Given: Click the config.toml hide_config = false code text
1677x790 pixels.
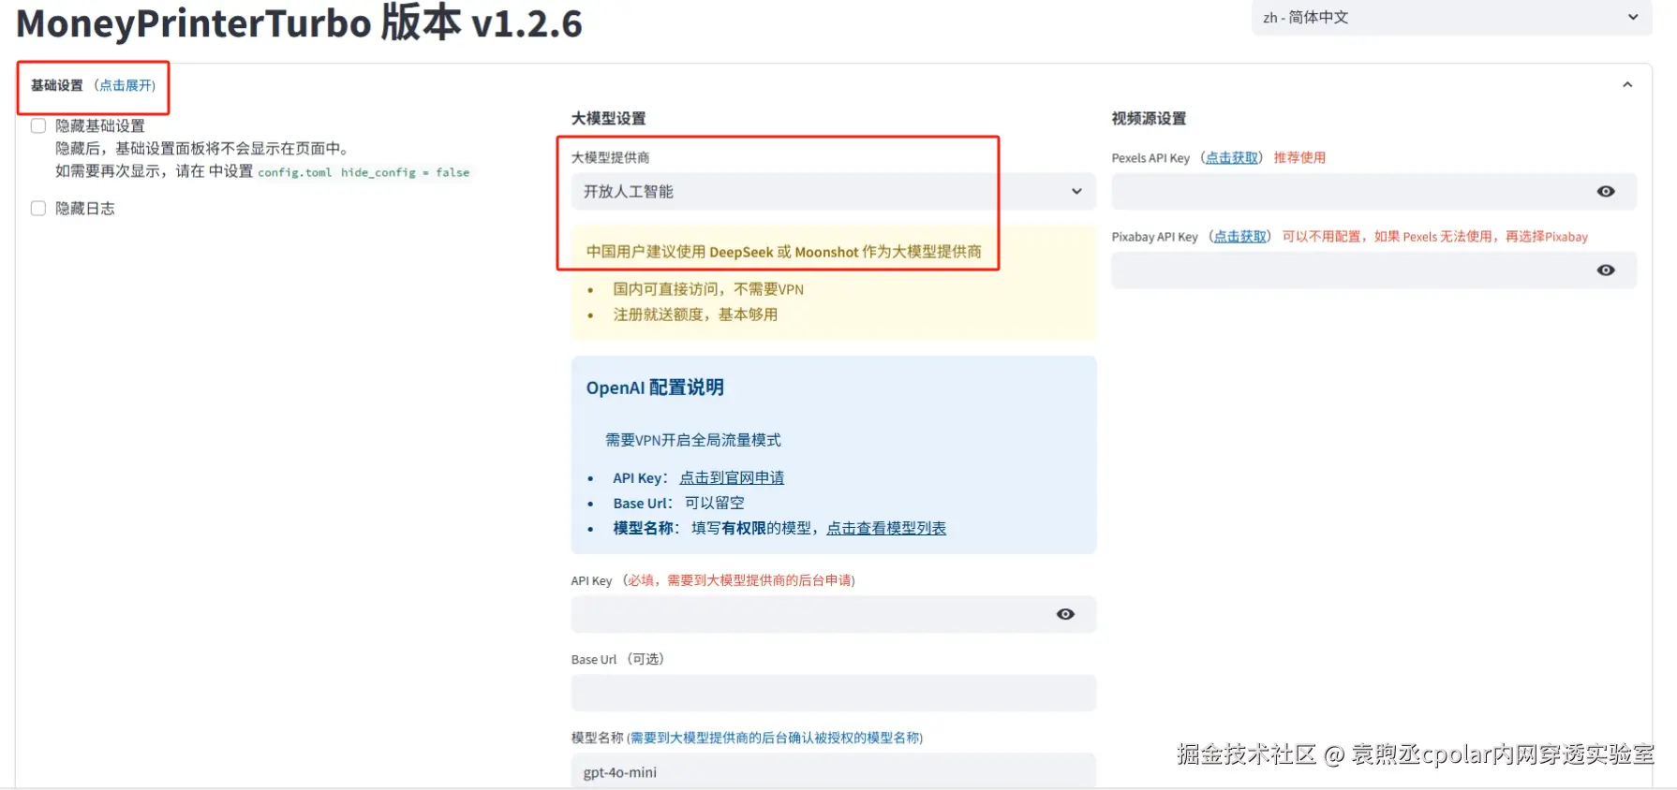Looking at the screenshot, I should coord(364,172).
